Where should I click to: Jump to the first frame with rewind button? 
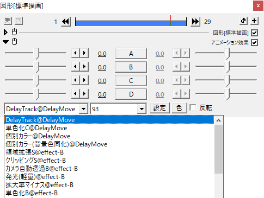pyautogui.click(x=66, y=22)
